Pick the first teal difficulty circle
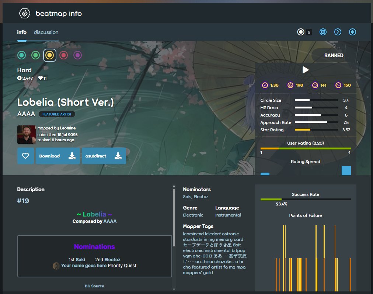 coord(22,55)
